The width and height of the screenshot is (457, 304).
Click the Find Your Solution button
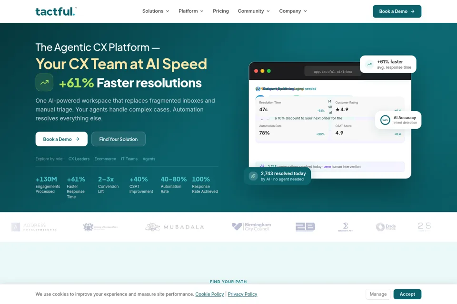pyautogui.click(x=119, y=139)
